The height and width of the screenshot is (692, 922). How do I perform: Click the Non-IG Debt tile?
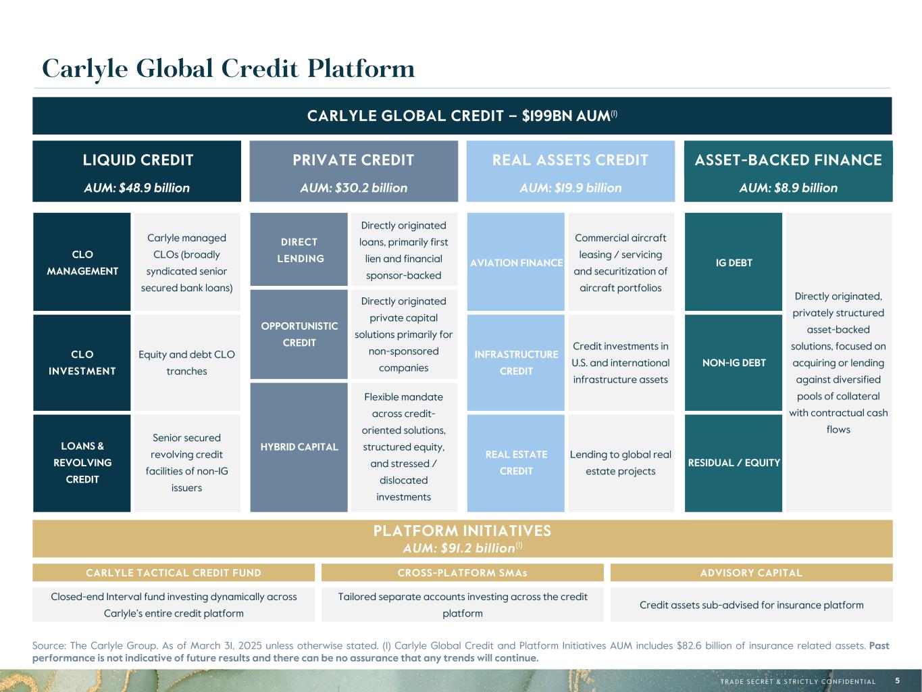coord(734,363)
